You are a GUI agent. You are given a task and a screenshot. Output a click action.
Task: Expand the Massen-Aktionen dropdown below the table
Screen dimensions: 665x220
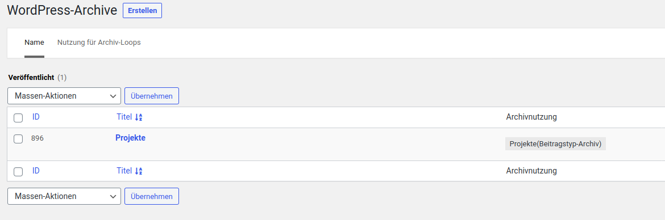coord(64,196)
